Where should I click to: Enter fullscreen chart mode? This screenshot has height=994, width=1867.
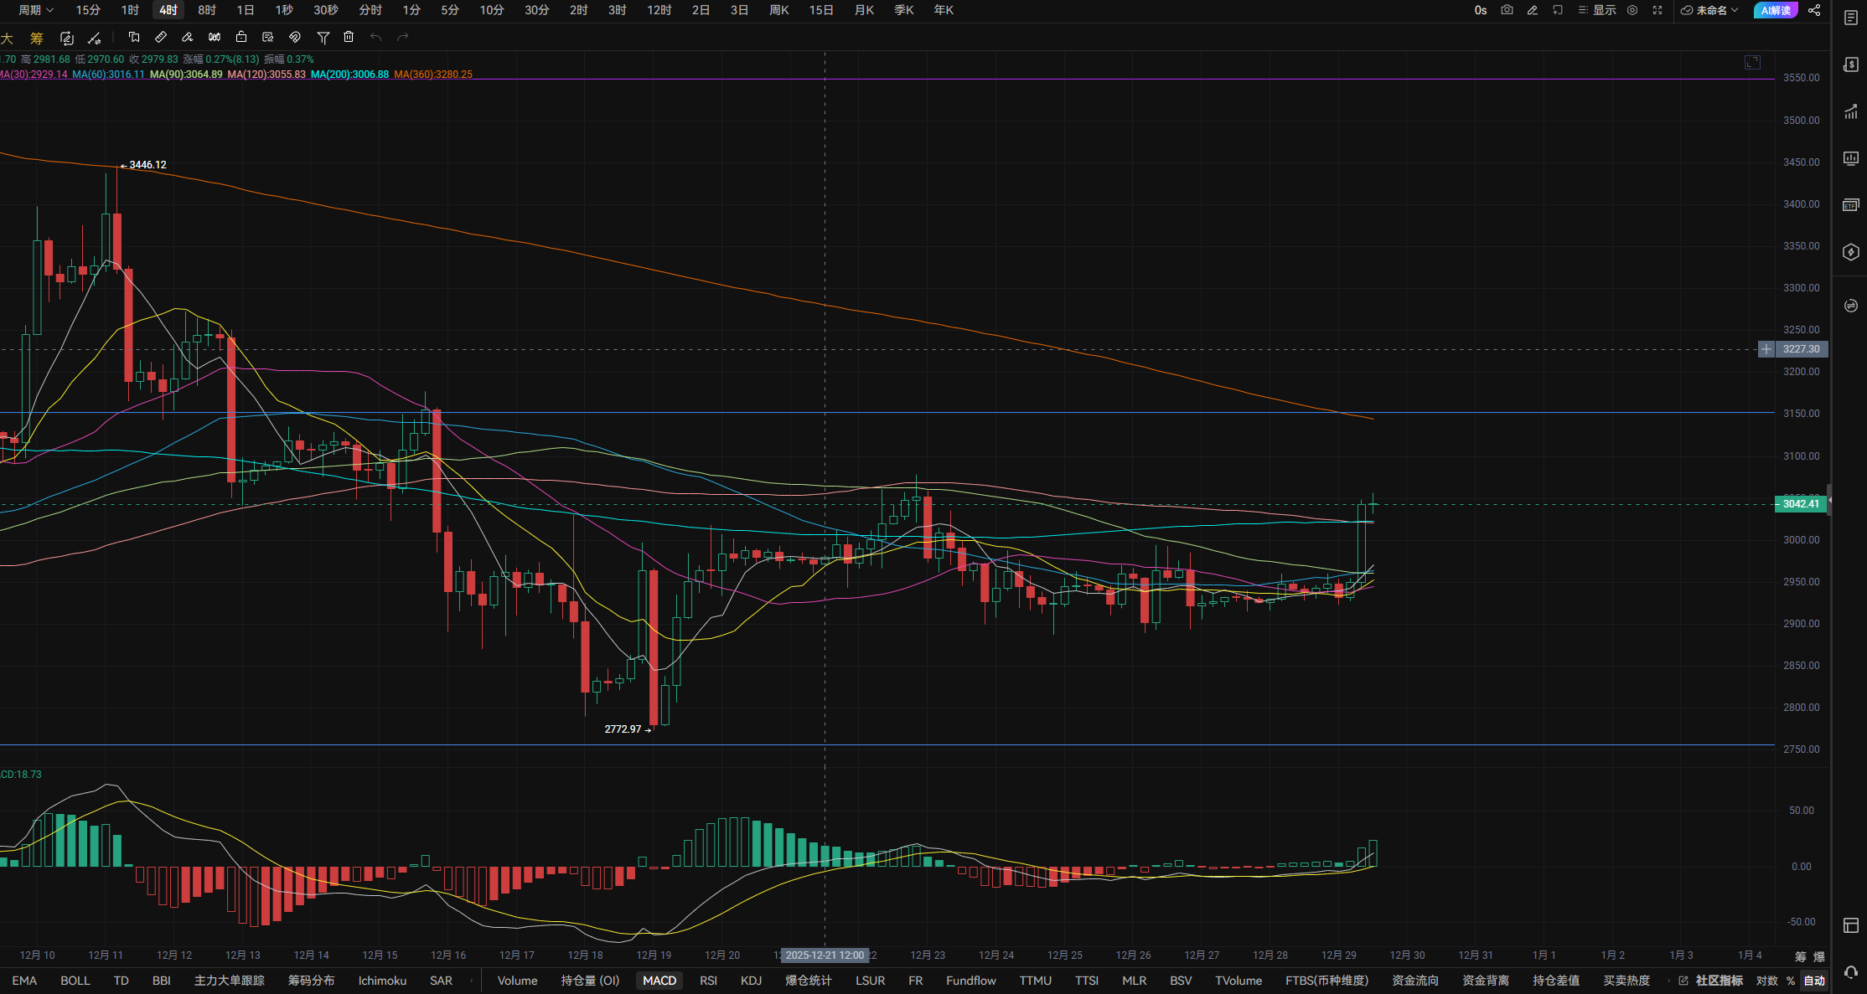(1658, 10)
